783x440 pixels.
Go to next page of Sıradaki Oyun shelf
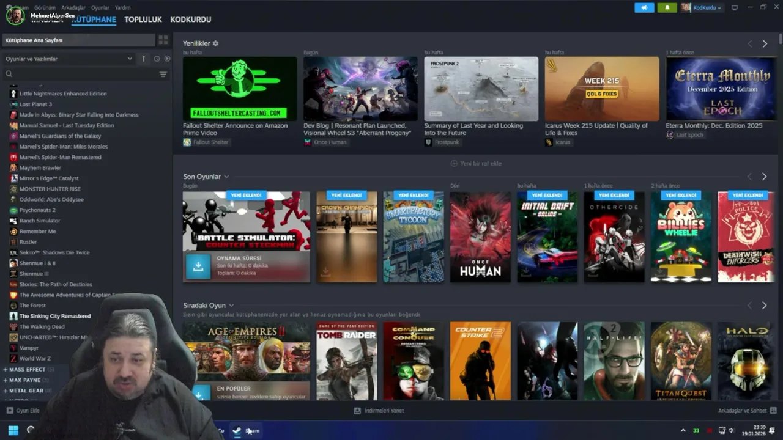(764, 305)
